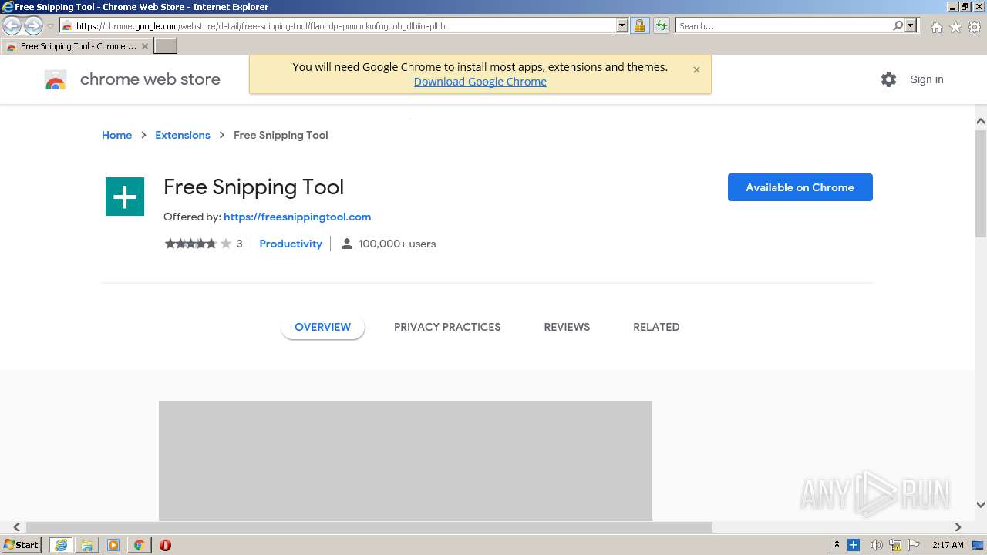987x555 pixels.
Task: Click the action center flag icon
Action: click(x=914, y=545)
